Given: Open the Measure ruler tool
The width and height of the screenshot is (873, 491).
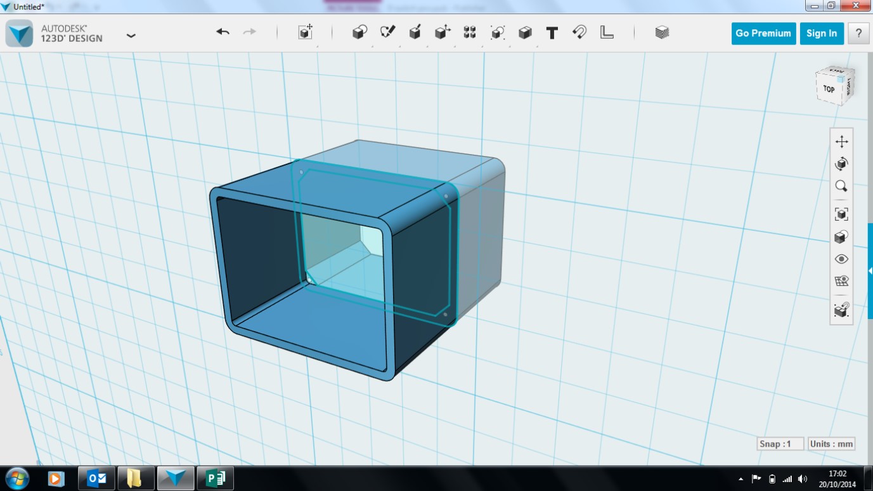Looking at the screenshot, I should [607, 32].
